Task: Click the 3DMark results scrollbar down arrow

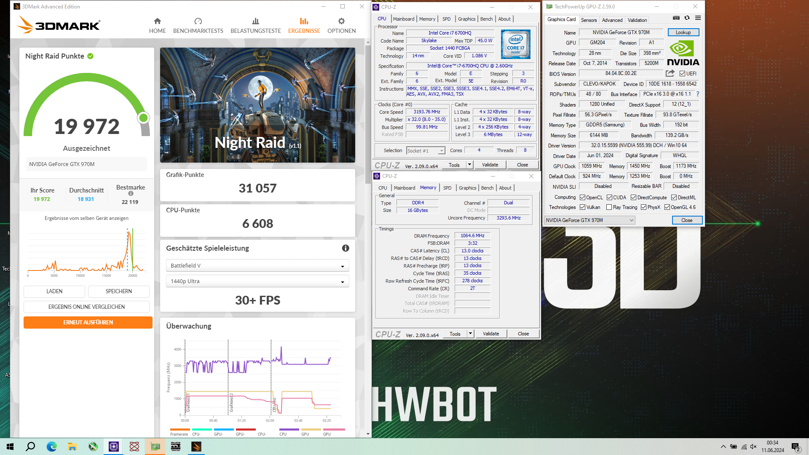Action: click(x=368, y=434)
